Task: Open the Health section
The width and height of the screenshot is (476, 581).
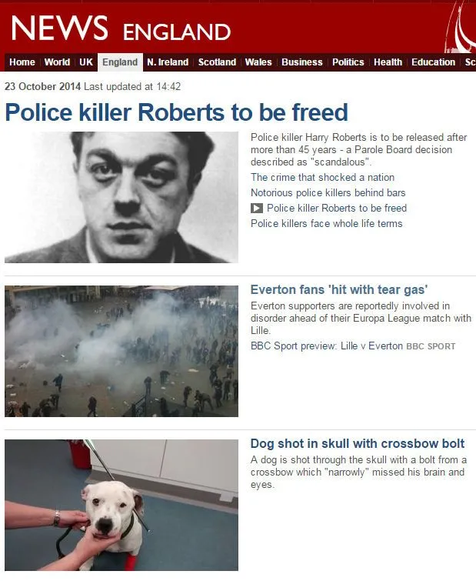Action: pyautogui.click(x=388, y=62)
